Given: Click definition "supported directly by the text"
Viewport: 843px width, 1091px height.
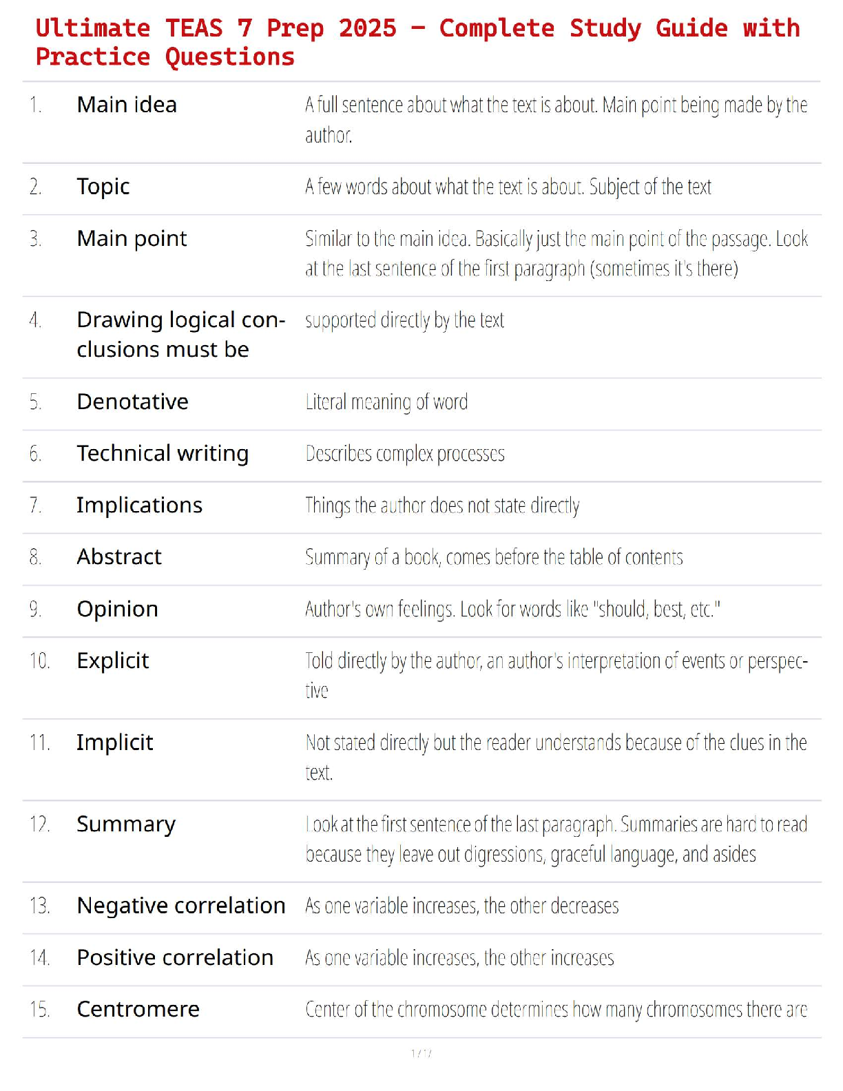Looking at the screenshot, I should tap(404, 320).
